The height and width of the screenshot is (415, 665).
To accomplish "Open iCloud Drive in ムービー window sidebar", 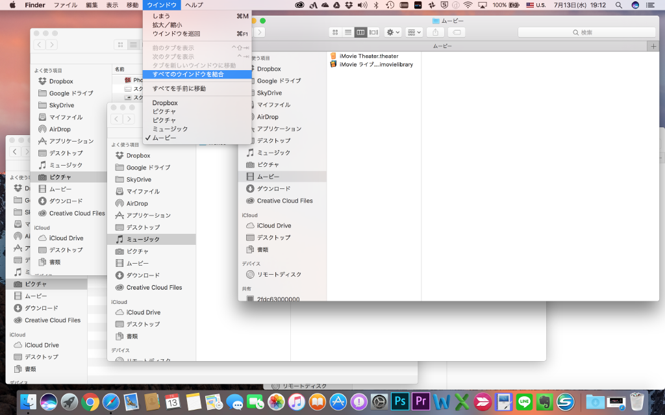I will coord(274,225).
